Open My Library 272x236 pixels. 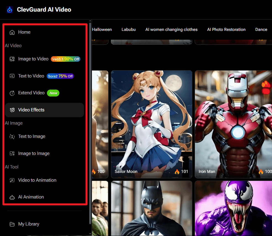tap(28, 224)
